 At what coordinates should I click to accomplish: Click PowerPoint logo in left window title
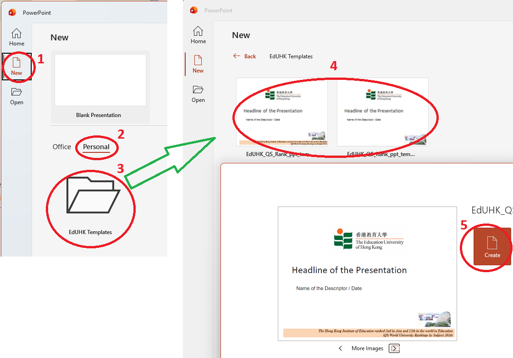point(12,12)
